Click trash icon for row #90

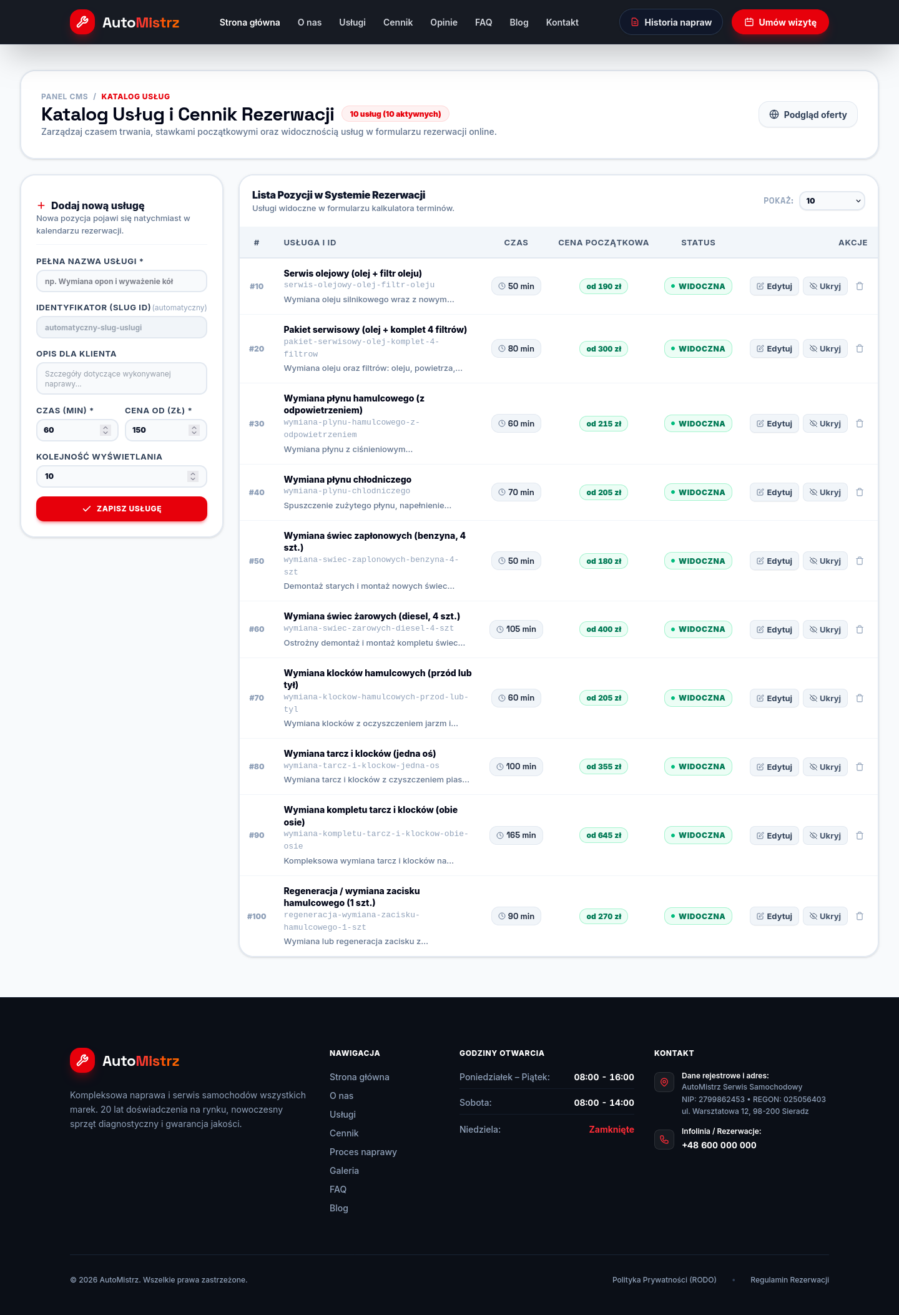pyautogui.click(x=860, y=835)
